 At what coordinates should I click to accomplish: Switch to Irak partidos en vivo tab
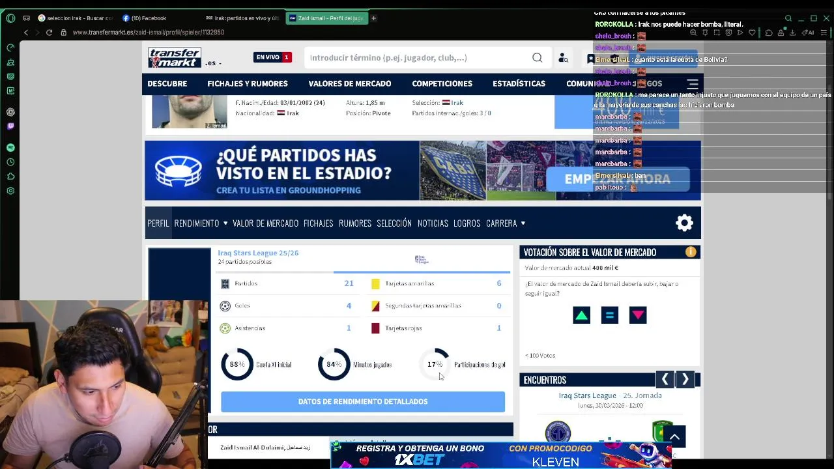(x=242, y=18)
